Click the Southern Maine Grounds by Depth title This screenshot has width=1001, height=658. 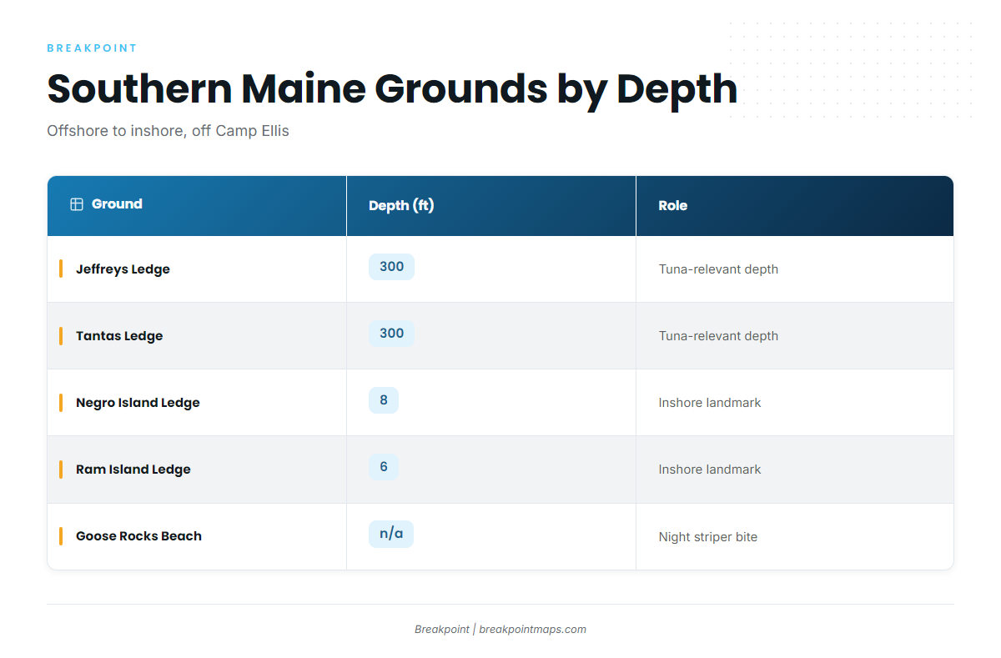point(392,89)
